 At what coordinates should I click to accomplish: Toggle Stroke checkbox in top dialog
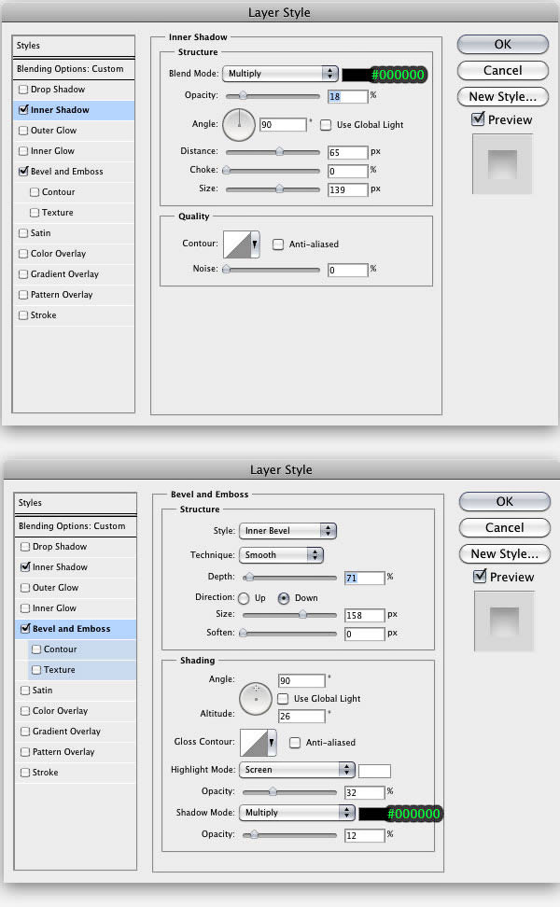tap(23, 315)
